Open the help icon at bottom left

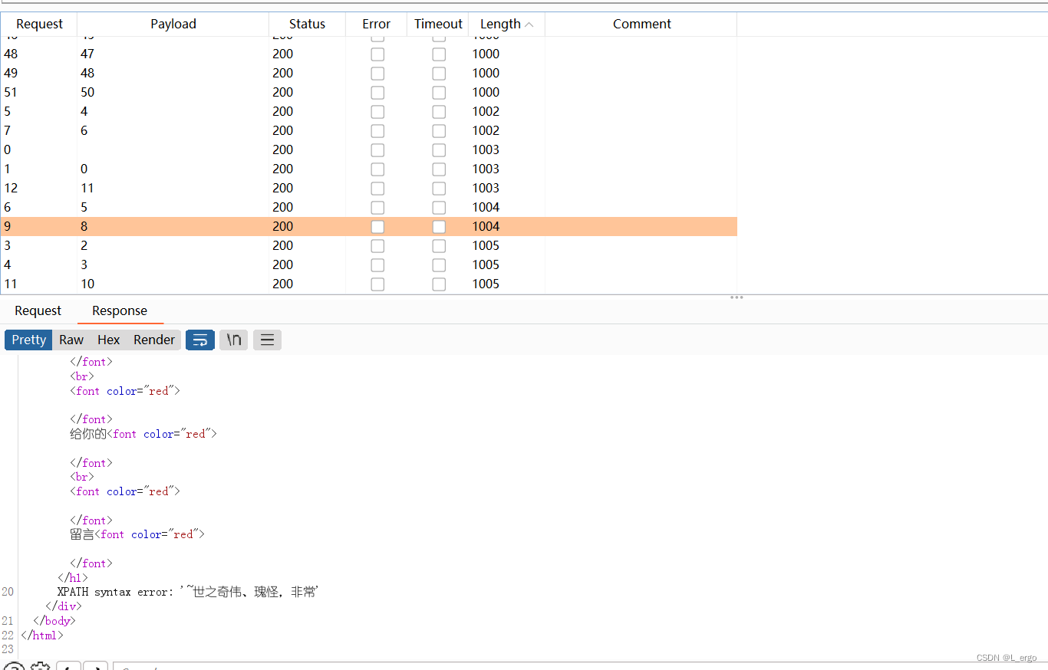point(15,666)
